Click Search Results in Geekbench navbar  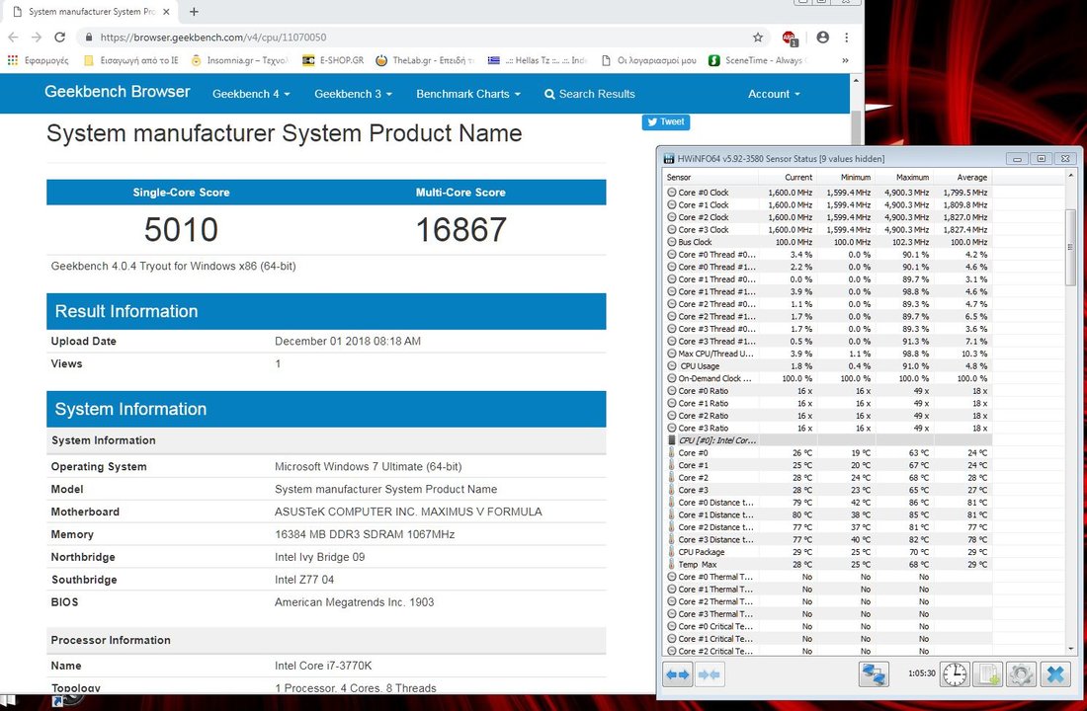click(x=590, y=94)
